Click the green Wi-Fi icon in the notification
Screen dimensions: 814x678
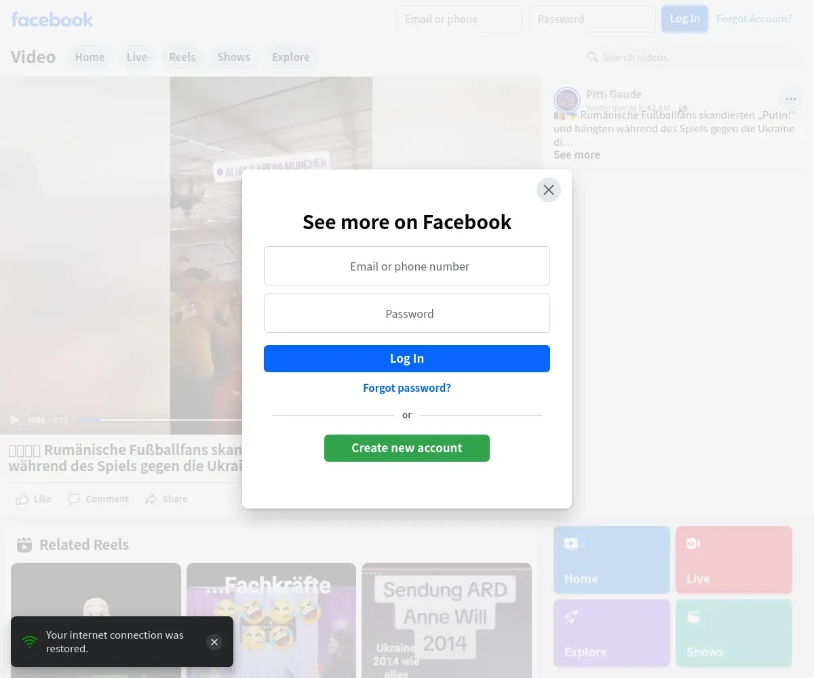(x=30, y=641)
